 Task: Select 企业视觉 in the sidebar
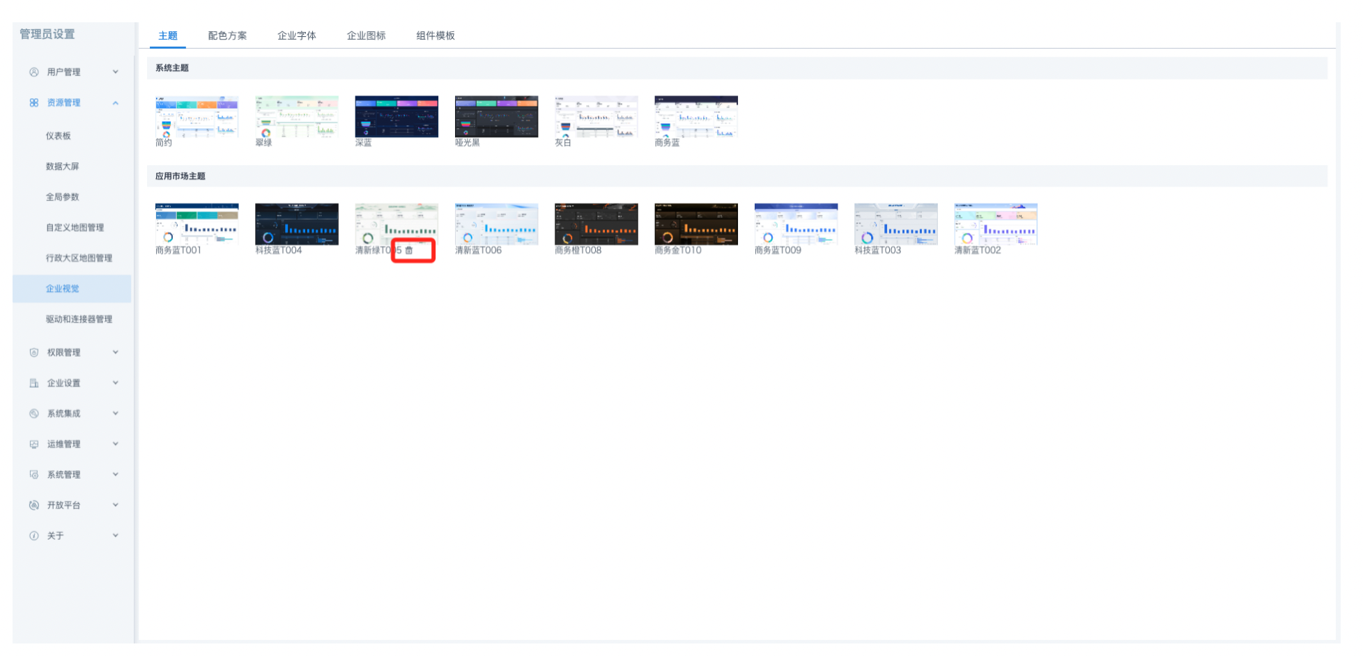[72, 289]
